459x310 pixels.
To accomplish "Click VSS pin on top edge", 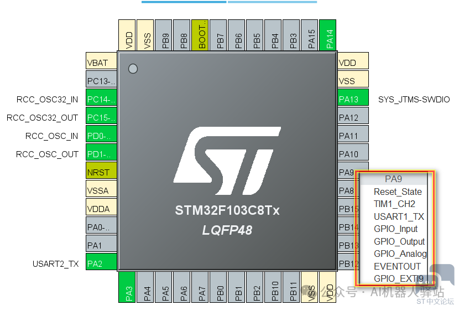I will click(x=145, y=35).
